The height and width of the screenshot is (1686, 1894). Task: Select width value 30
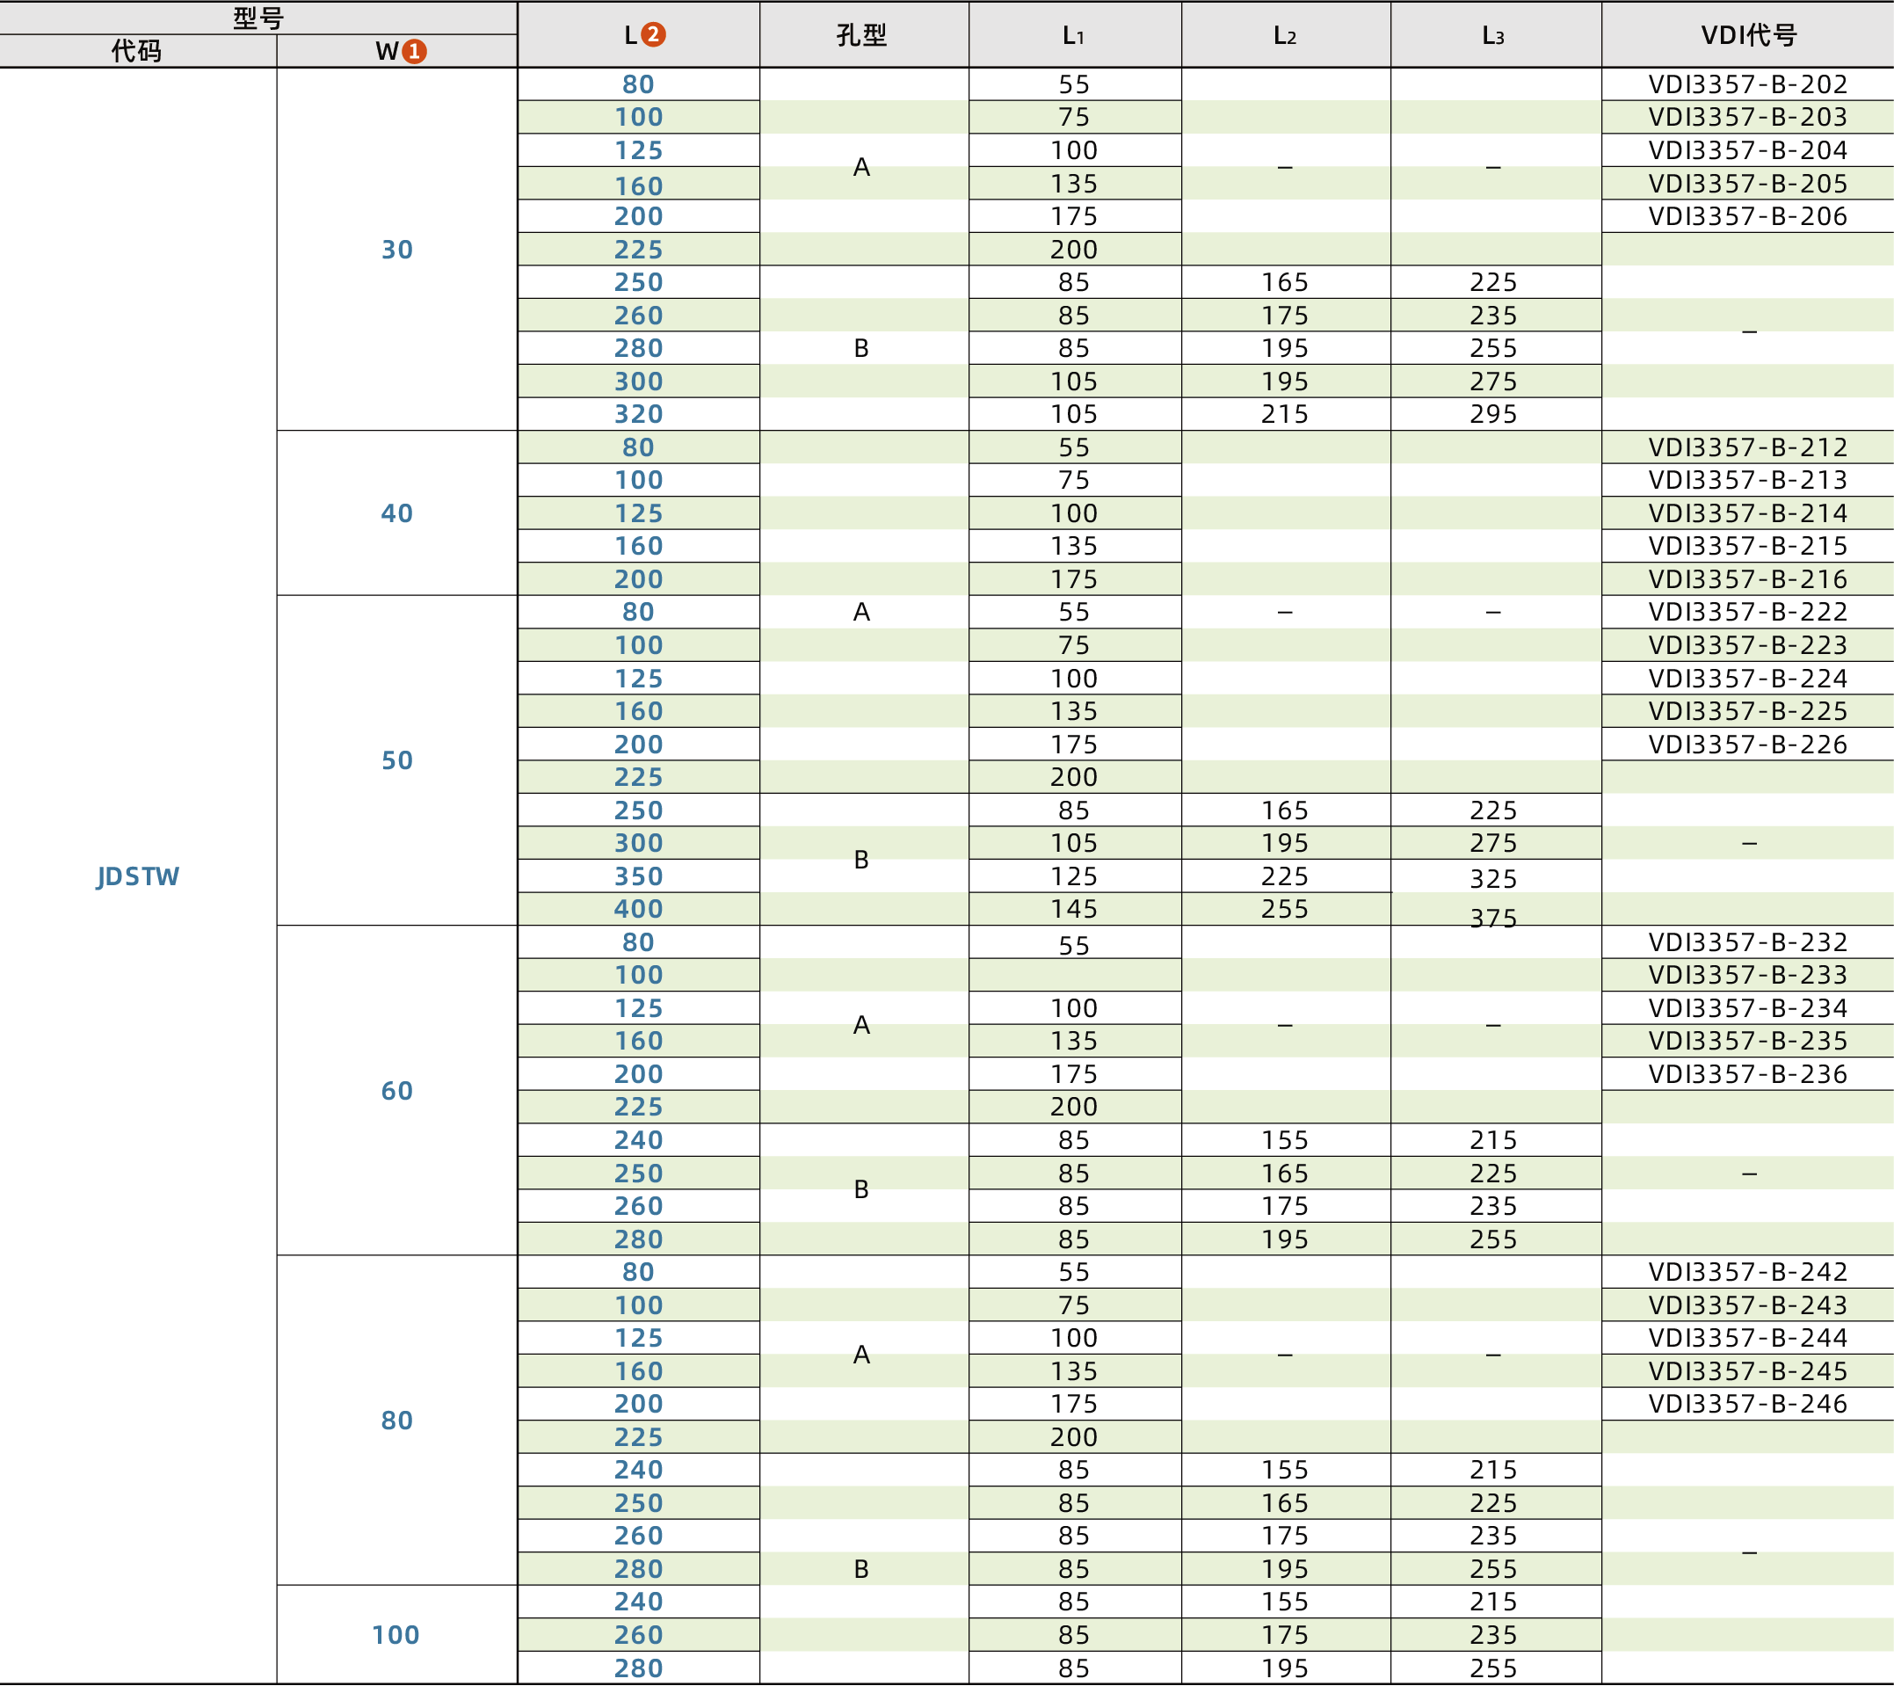tap(396, 250)
